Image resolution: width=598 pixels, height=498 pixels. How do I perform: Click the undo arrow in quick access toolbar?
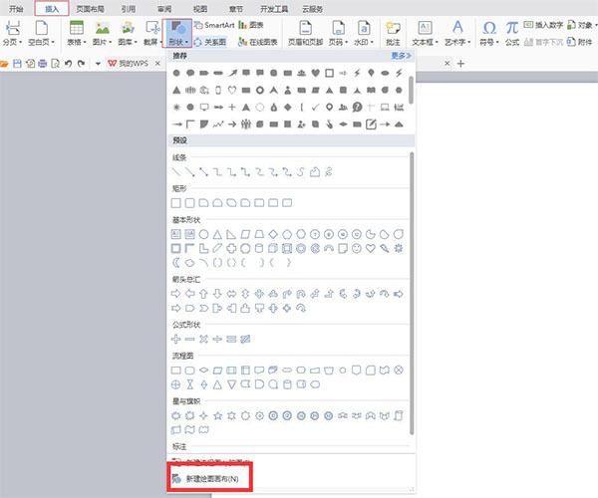[68, 64]
